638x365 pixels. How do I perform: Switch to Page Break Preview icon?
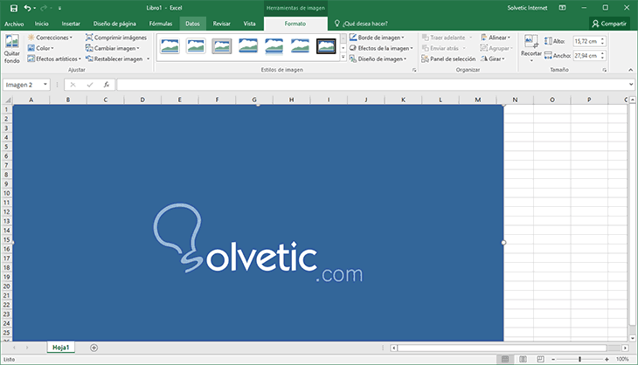540,359
